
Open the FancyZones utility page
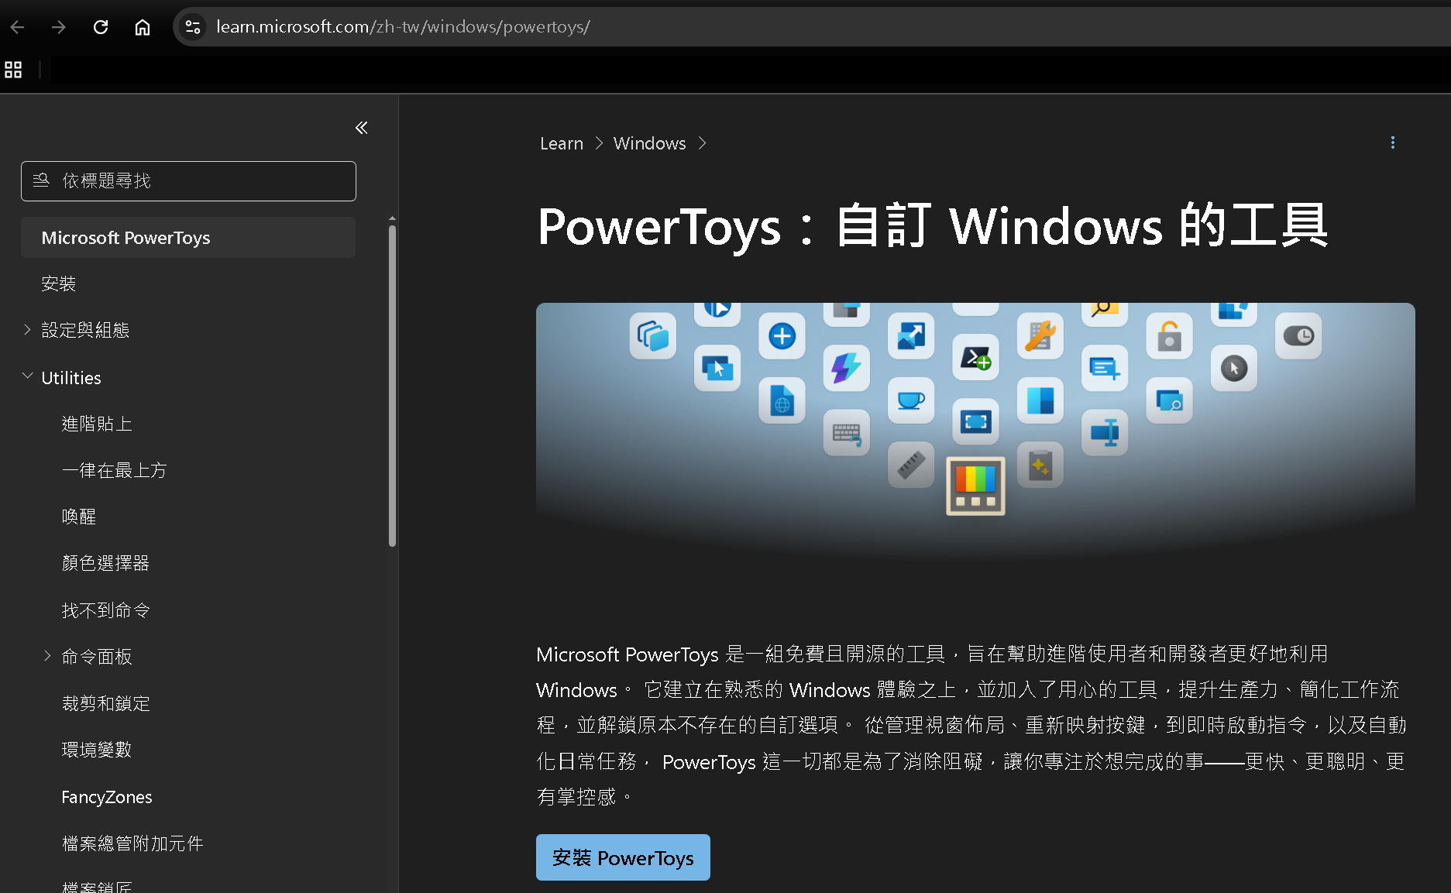click(107, 797)
